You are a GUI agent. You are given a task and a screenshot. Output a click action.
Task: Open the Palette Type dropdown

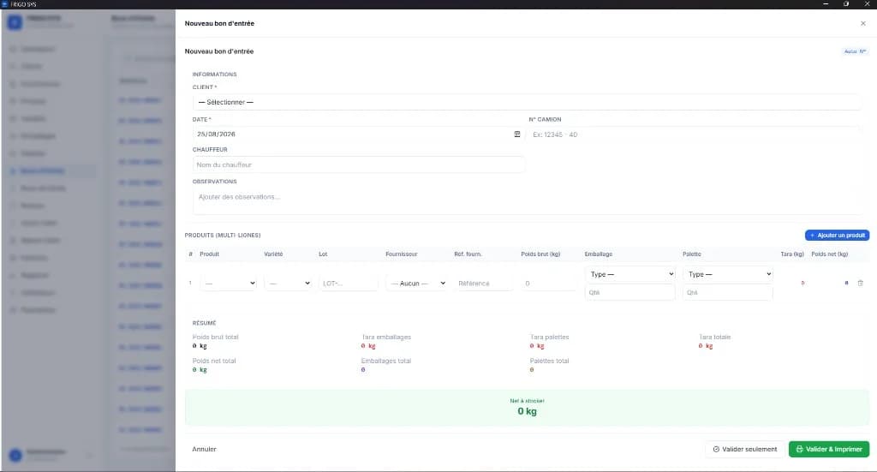click(x=728, y=274)
